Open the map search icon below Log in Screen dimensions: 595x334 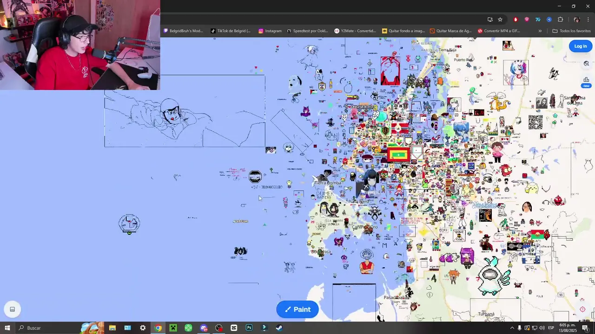pos(586,64)
